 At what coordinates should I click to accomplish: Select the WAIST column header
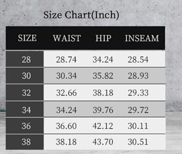67,38
